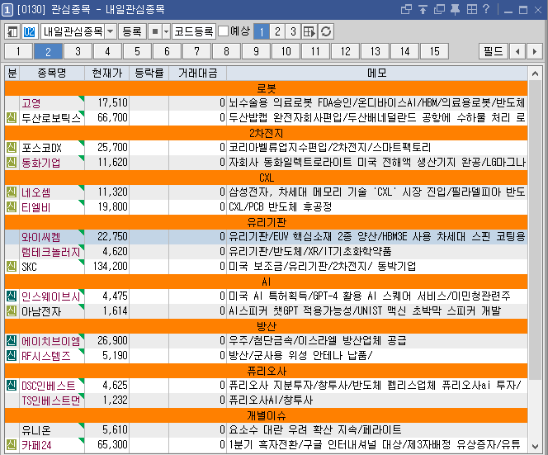Click the 로봇 orange section header
The width and height of the screenshot is (548, 455).
(x=267, y=88)
